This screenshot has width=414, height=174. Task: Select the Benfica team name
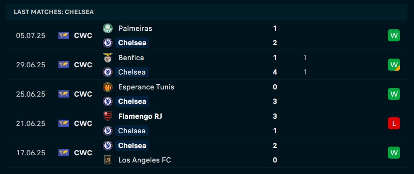(131, 58)
